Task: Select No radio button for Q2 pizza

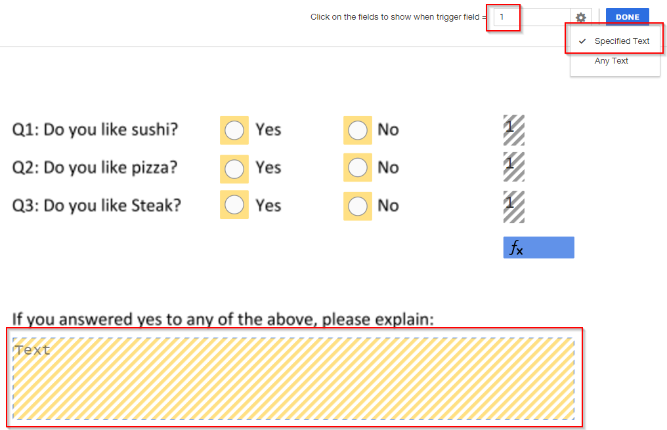Action: click(x=357, y=168)
